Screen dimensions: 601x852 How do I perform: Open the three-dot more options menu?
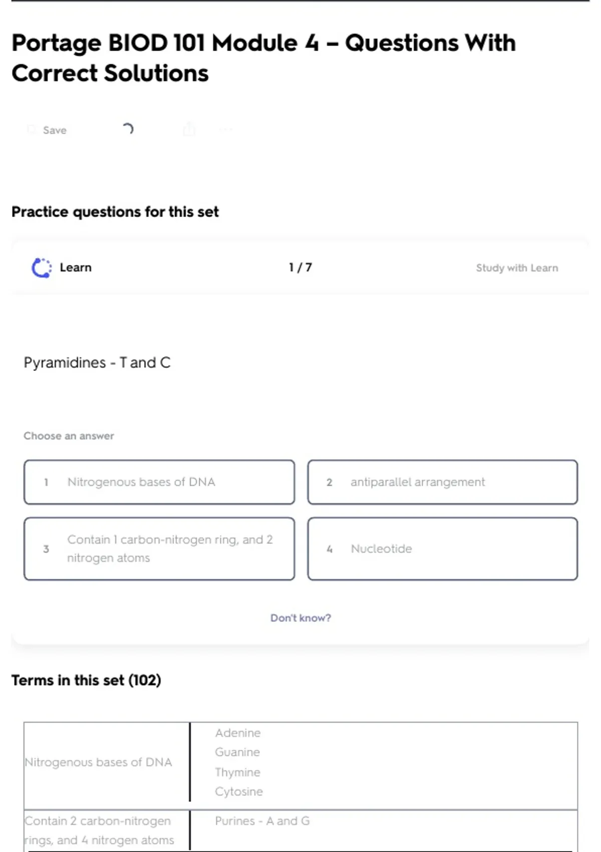[226, 130]
